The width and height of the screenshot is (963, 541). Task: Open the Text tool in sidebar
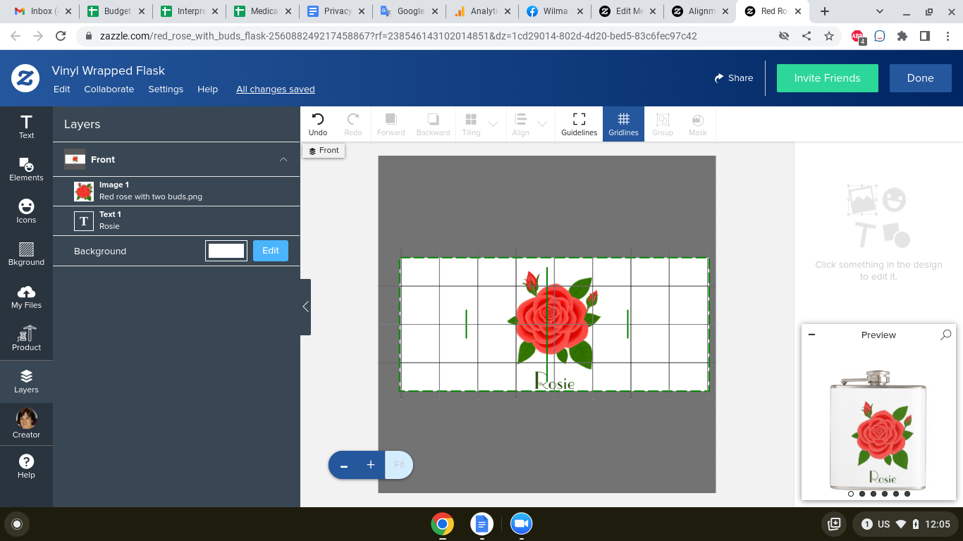point(26,128)
